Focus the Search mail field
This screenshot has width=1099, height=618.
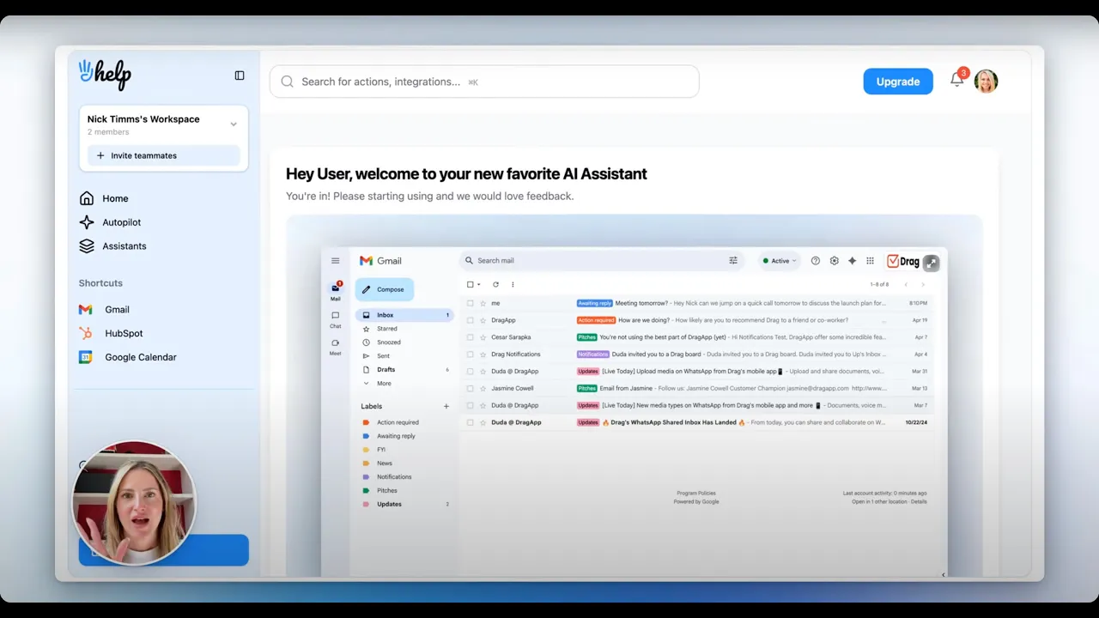602,260
